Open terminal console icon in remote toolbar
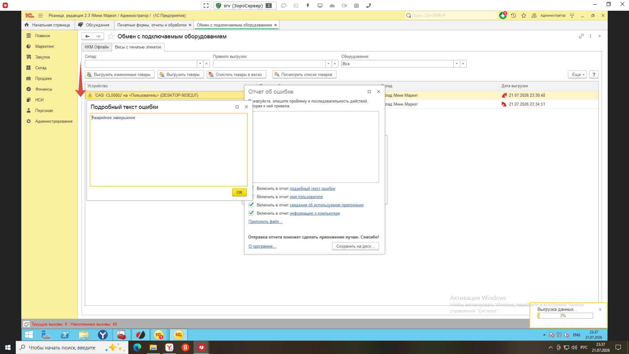629x354 pixels. point(296,6)
